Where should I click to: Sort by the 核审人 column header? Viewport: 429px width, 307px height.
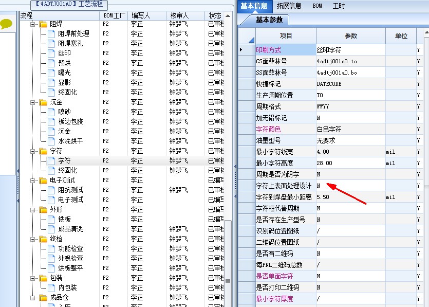pyautogui.click(x=185, y=15)
